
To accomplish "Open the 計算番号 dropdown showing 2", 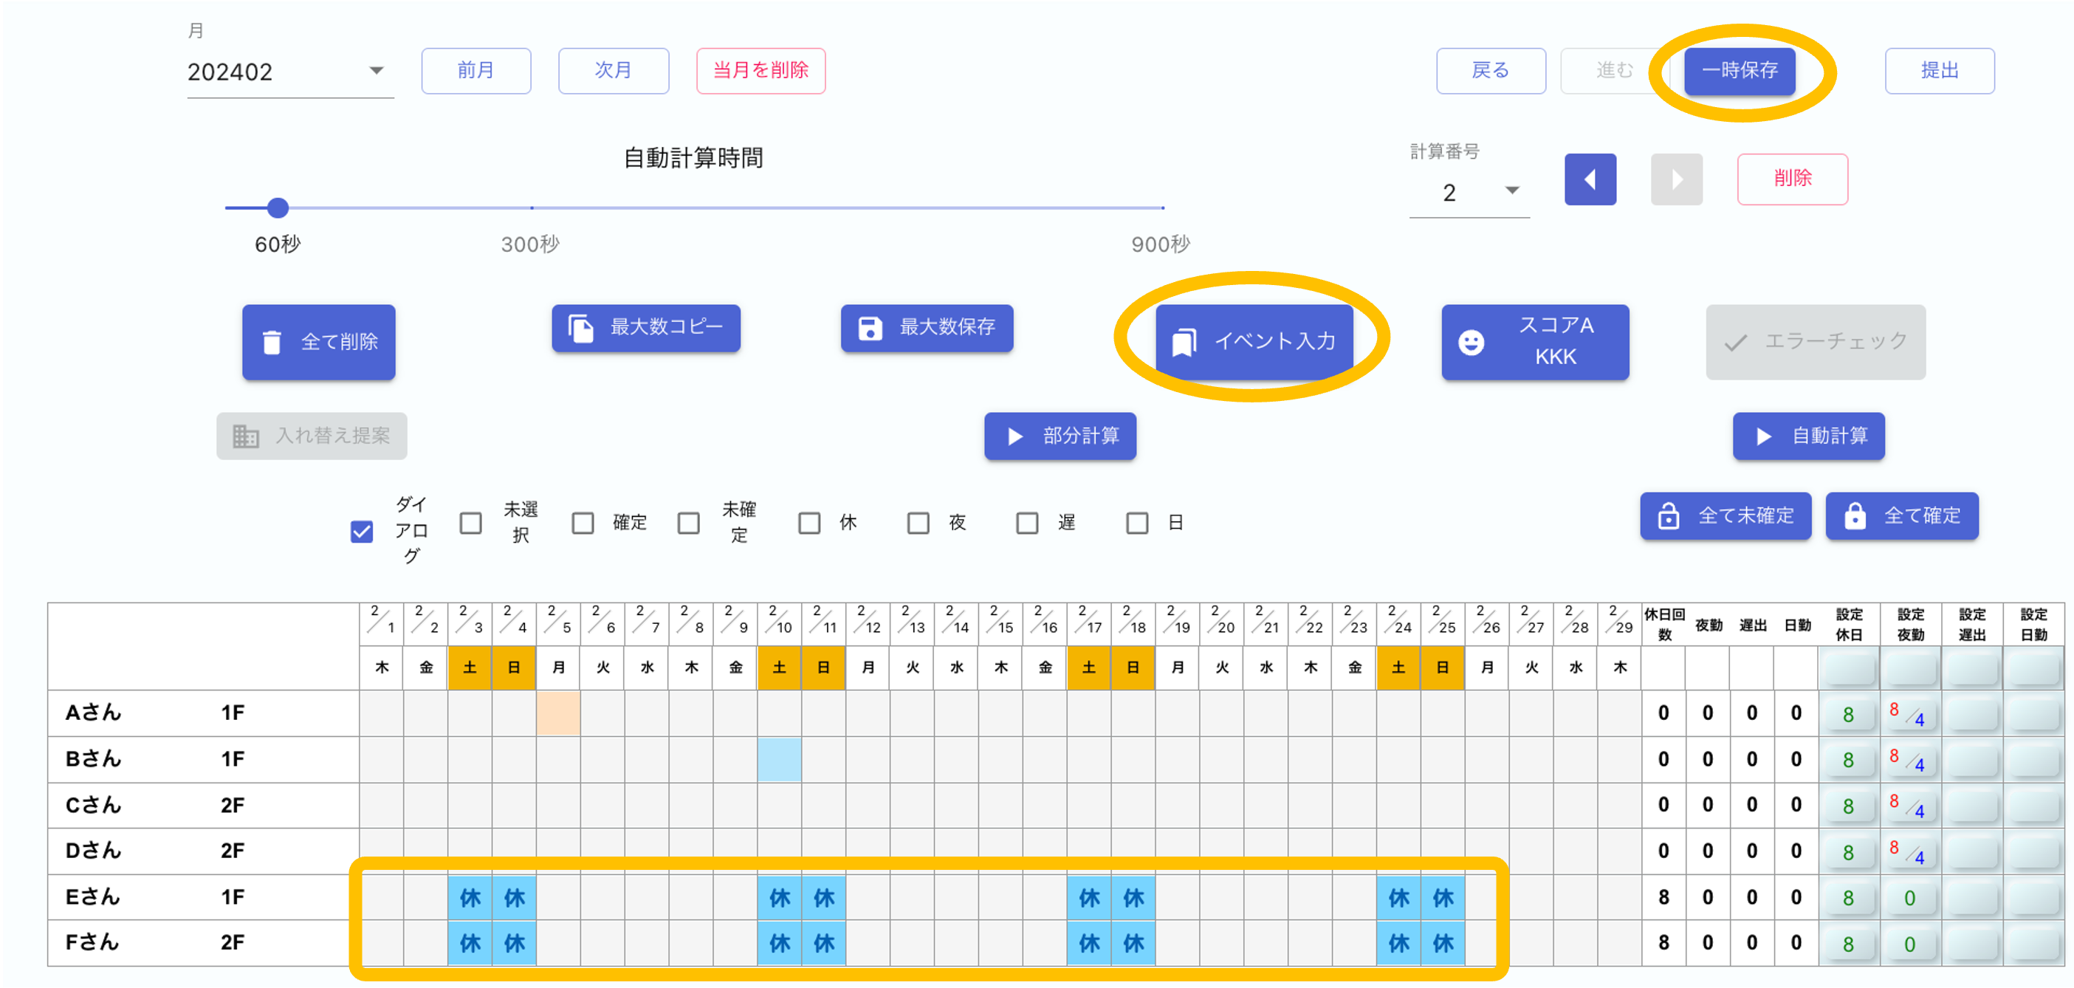I will coord(1469,192).
